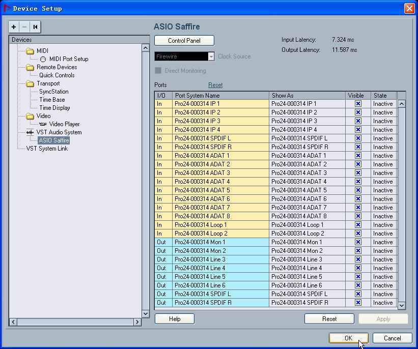Viewport: 418px width, 349px height.
Task: Click the I/O column header
Action: tap(163, 95)
